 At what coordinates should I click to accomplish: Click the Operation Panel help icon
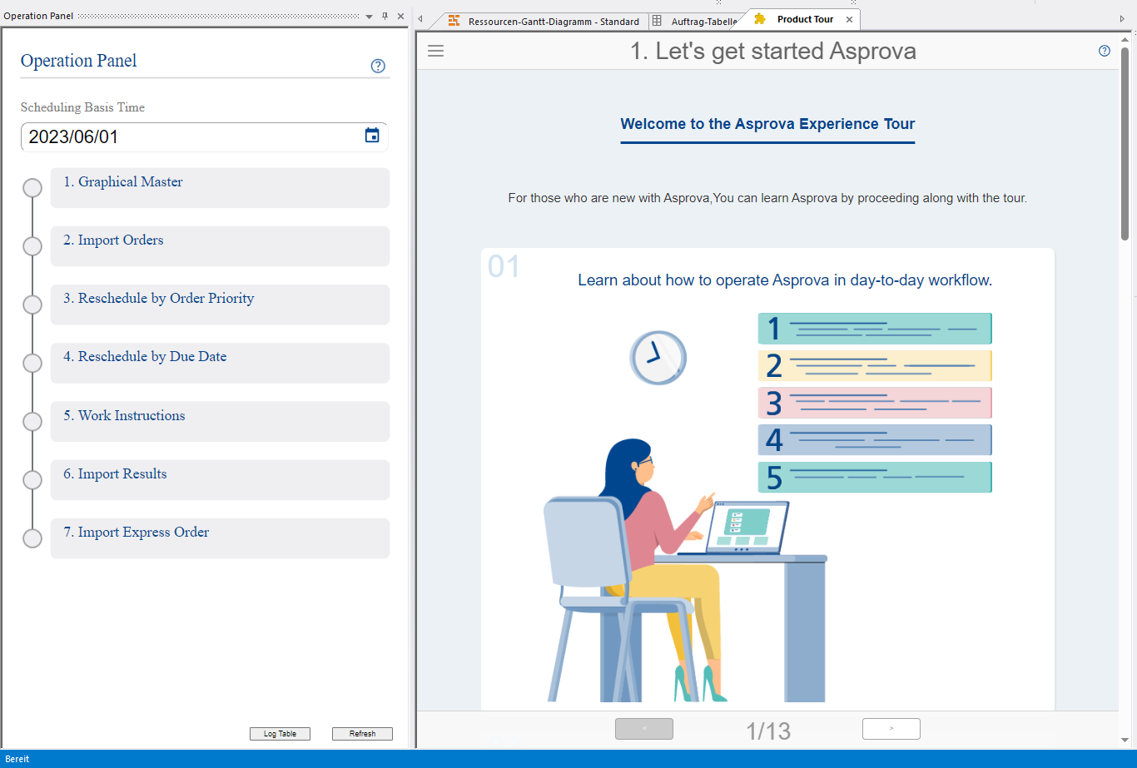click(x=378, y=67)
